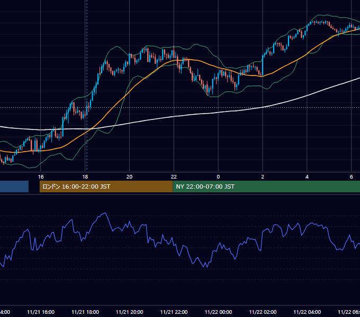The height and width of the screenshot is (317, 360).
Task: Click the London 16:00-22:00 JST session bar
Action: (106, 187)
